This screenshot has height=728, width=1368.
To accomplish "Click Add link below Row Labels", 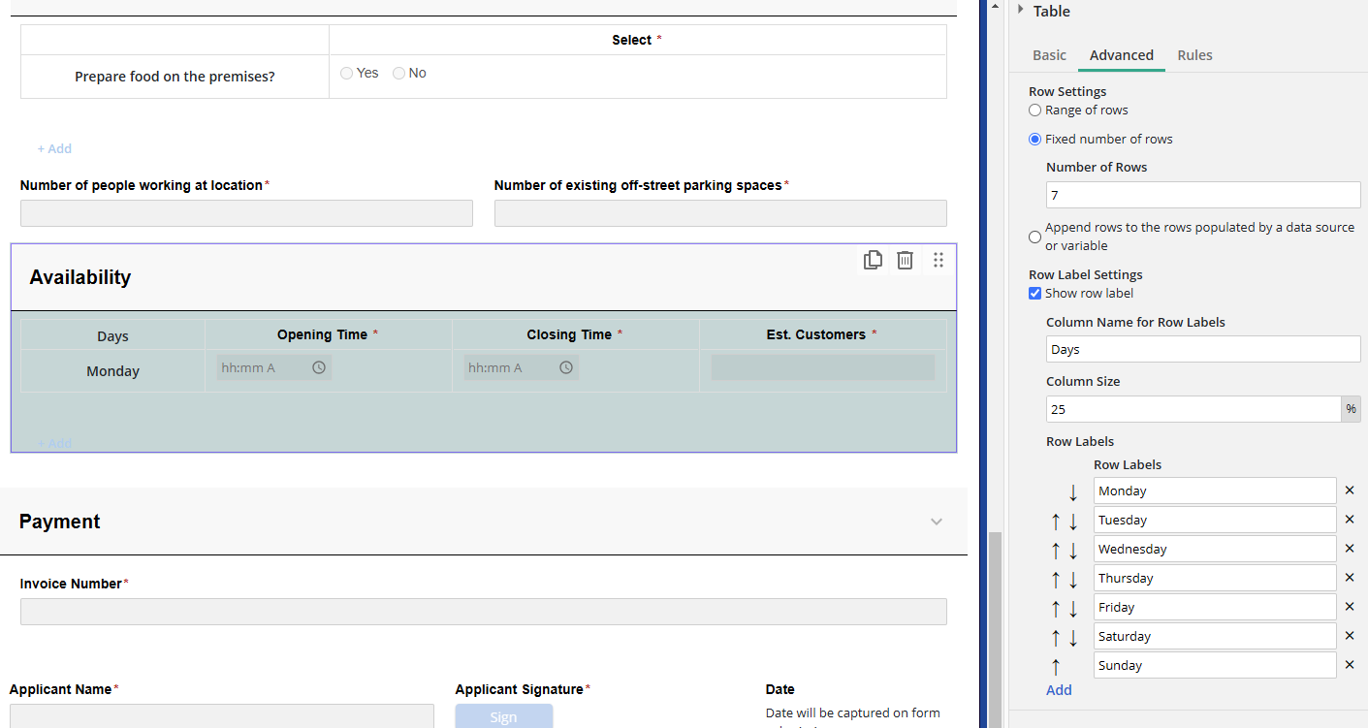I will tap(1059, 690).
